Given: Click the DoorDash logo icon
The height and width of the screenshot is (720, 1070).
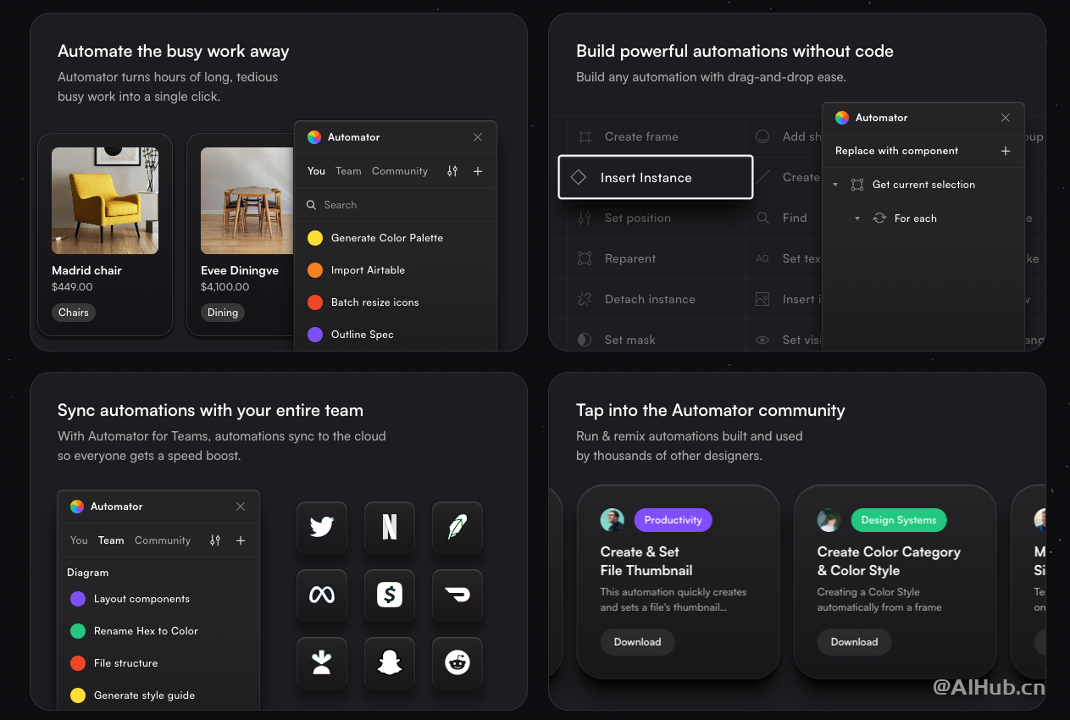Looking at the screenshot, I should click(x=457, y=595).
